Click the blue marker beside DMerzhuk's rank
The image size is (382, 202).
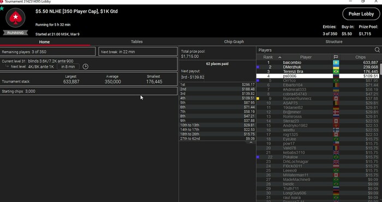click(258, 67)
